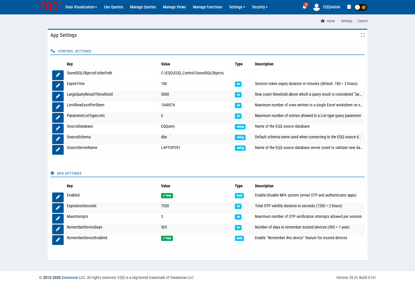Click the Home breadcrumb link
The height and width of the screenshot is (285, 415).
coord(331,21)
